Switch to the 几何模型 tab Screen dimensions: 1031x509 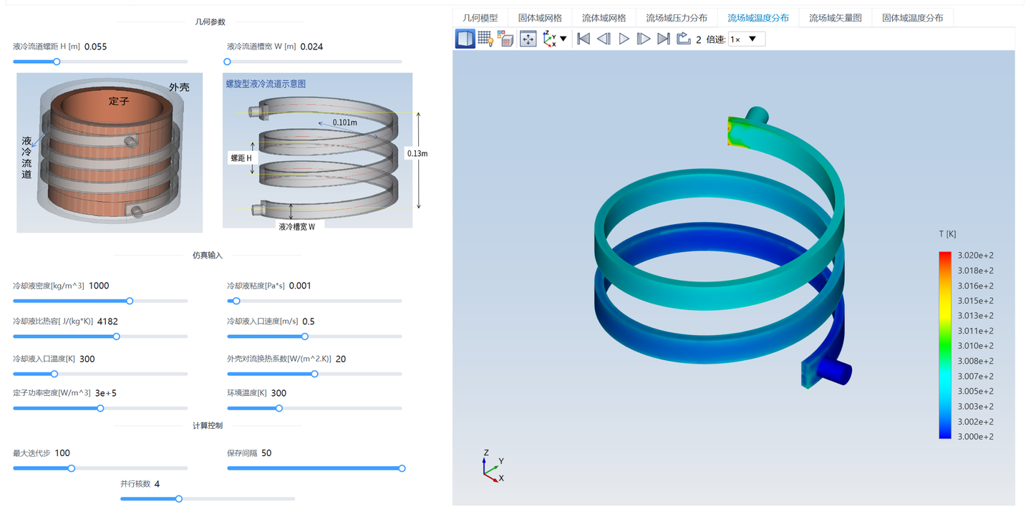[480, 18]
